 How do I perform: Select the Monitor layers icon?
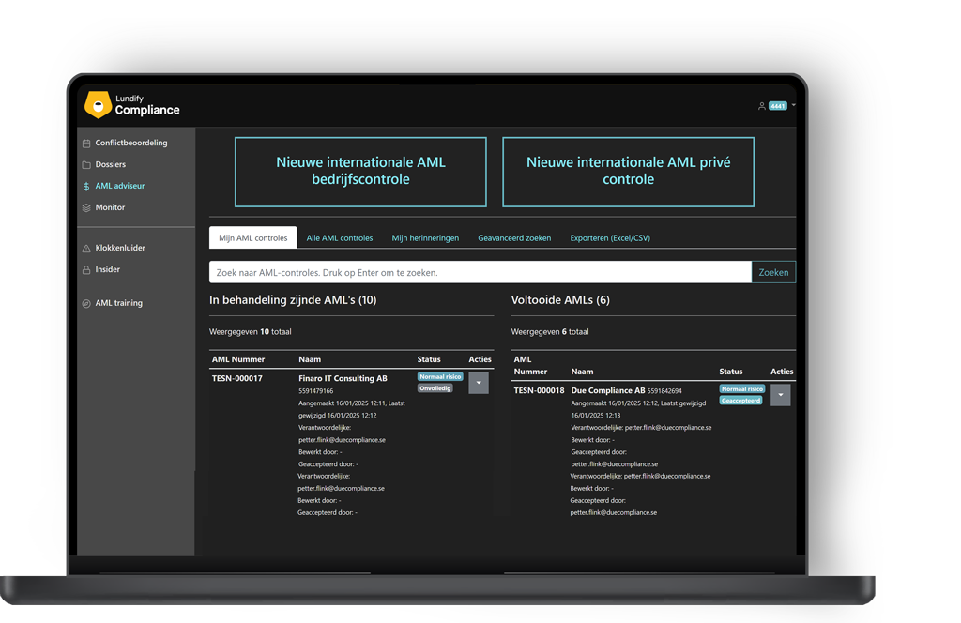click(86, 207)
